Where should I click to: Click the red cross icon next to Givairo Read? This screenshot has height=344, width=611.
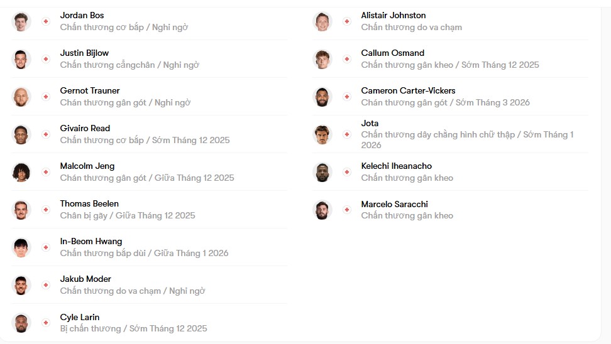(x=45, y=134)
